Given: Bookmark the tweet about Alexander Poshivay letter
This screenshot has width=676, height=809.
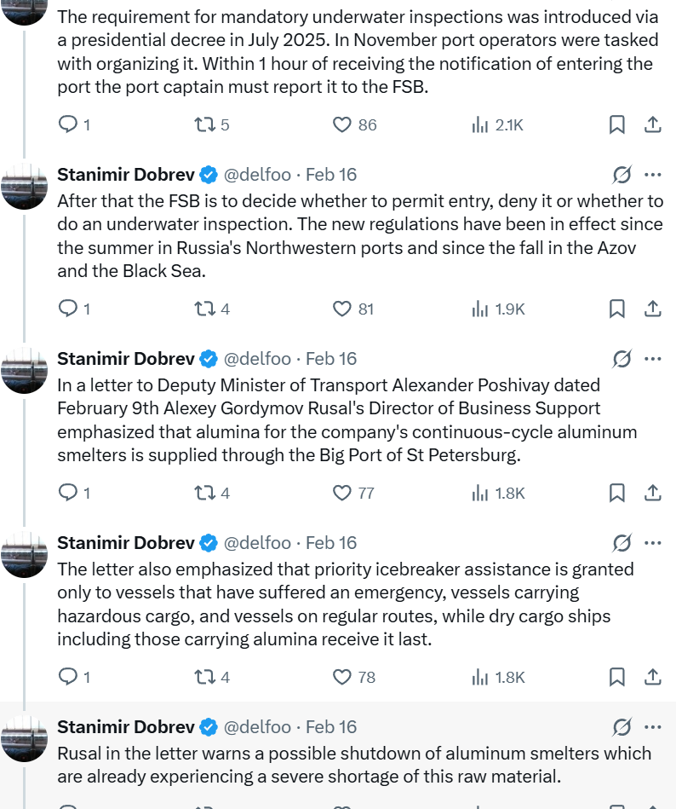Looking at the screenshot, I should (x=617, y=494).
